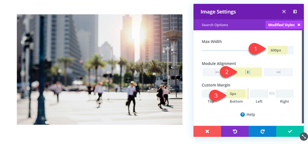Click the Left margin input field

(259, 94)
